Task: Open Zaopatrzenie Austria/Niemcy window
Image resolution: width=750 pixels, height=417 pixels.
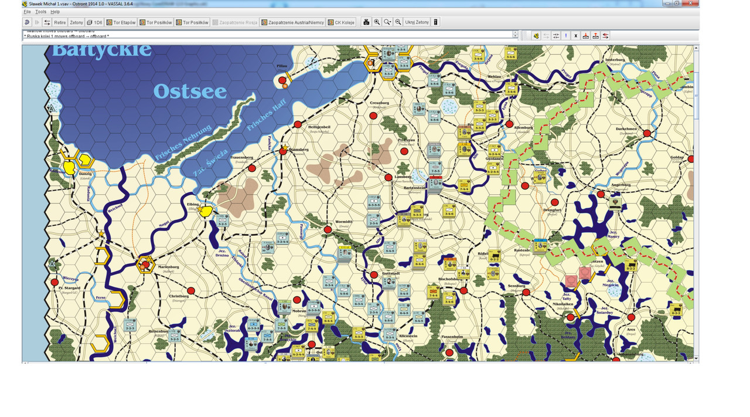Action: pyautogui.click(x=293, y=22)
